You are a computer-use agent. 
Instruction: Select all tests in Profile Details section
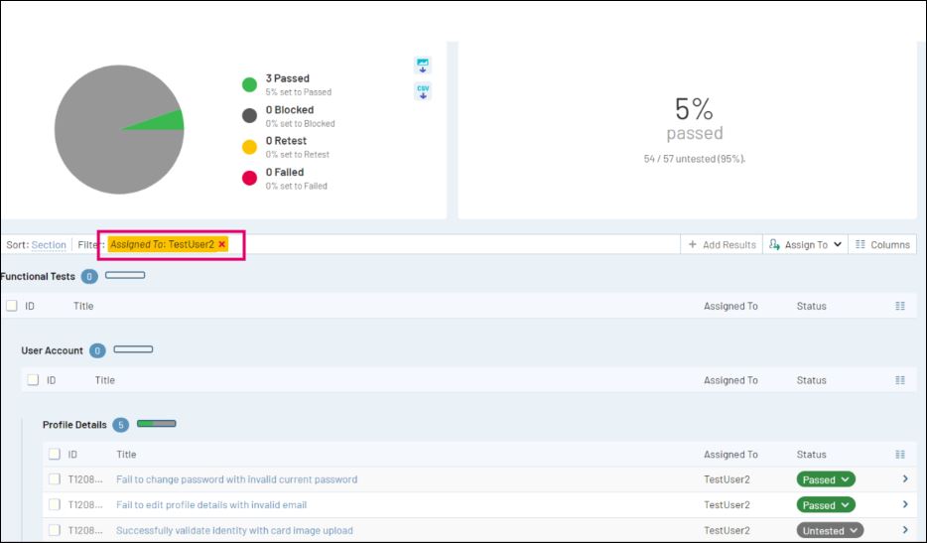(55, 455)
